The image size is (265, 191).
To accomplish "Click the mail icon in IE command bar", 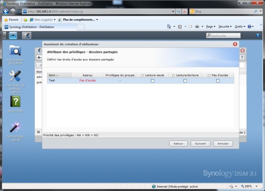I will pyautogui.click(x=190, y=27).
